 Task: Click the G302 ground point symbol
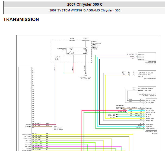point(85,73)
